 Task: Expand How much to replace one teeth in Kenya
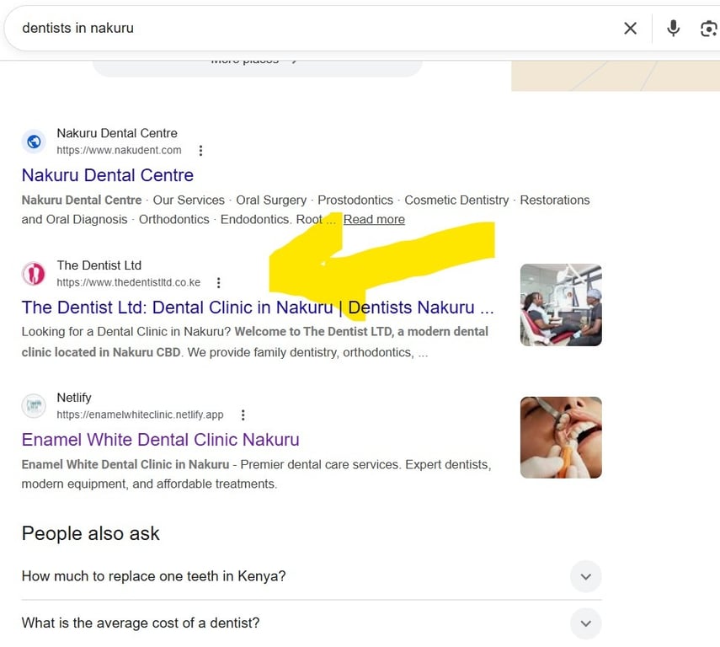(x=586, y=576)
